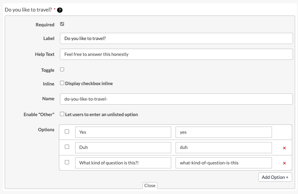Select checkbox for "What kind of question" option

click(67, 162)
